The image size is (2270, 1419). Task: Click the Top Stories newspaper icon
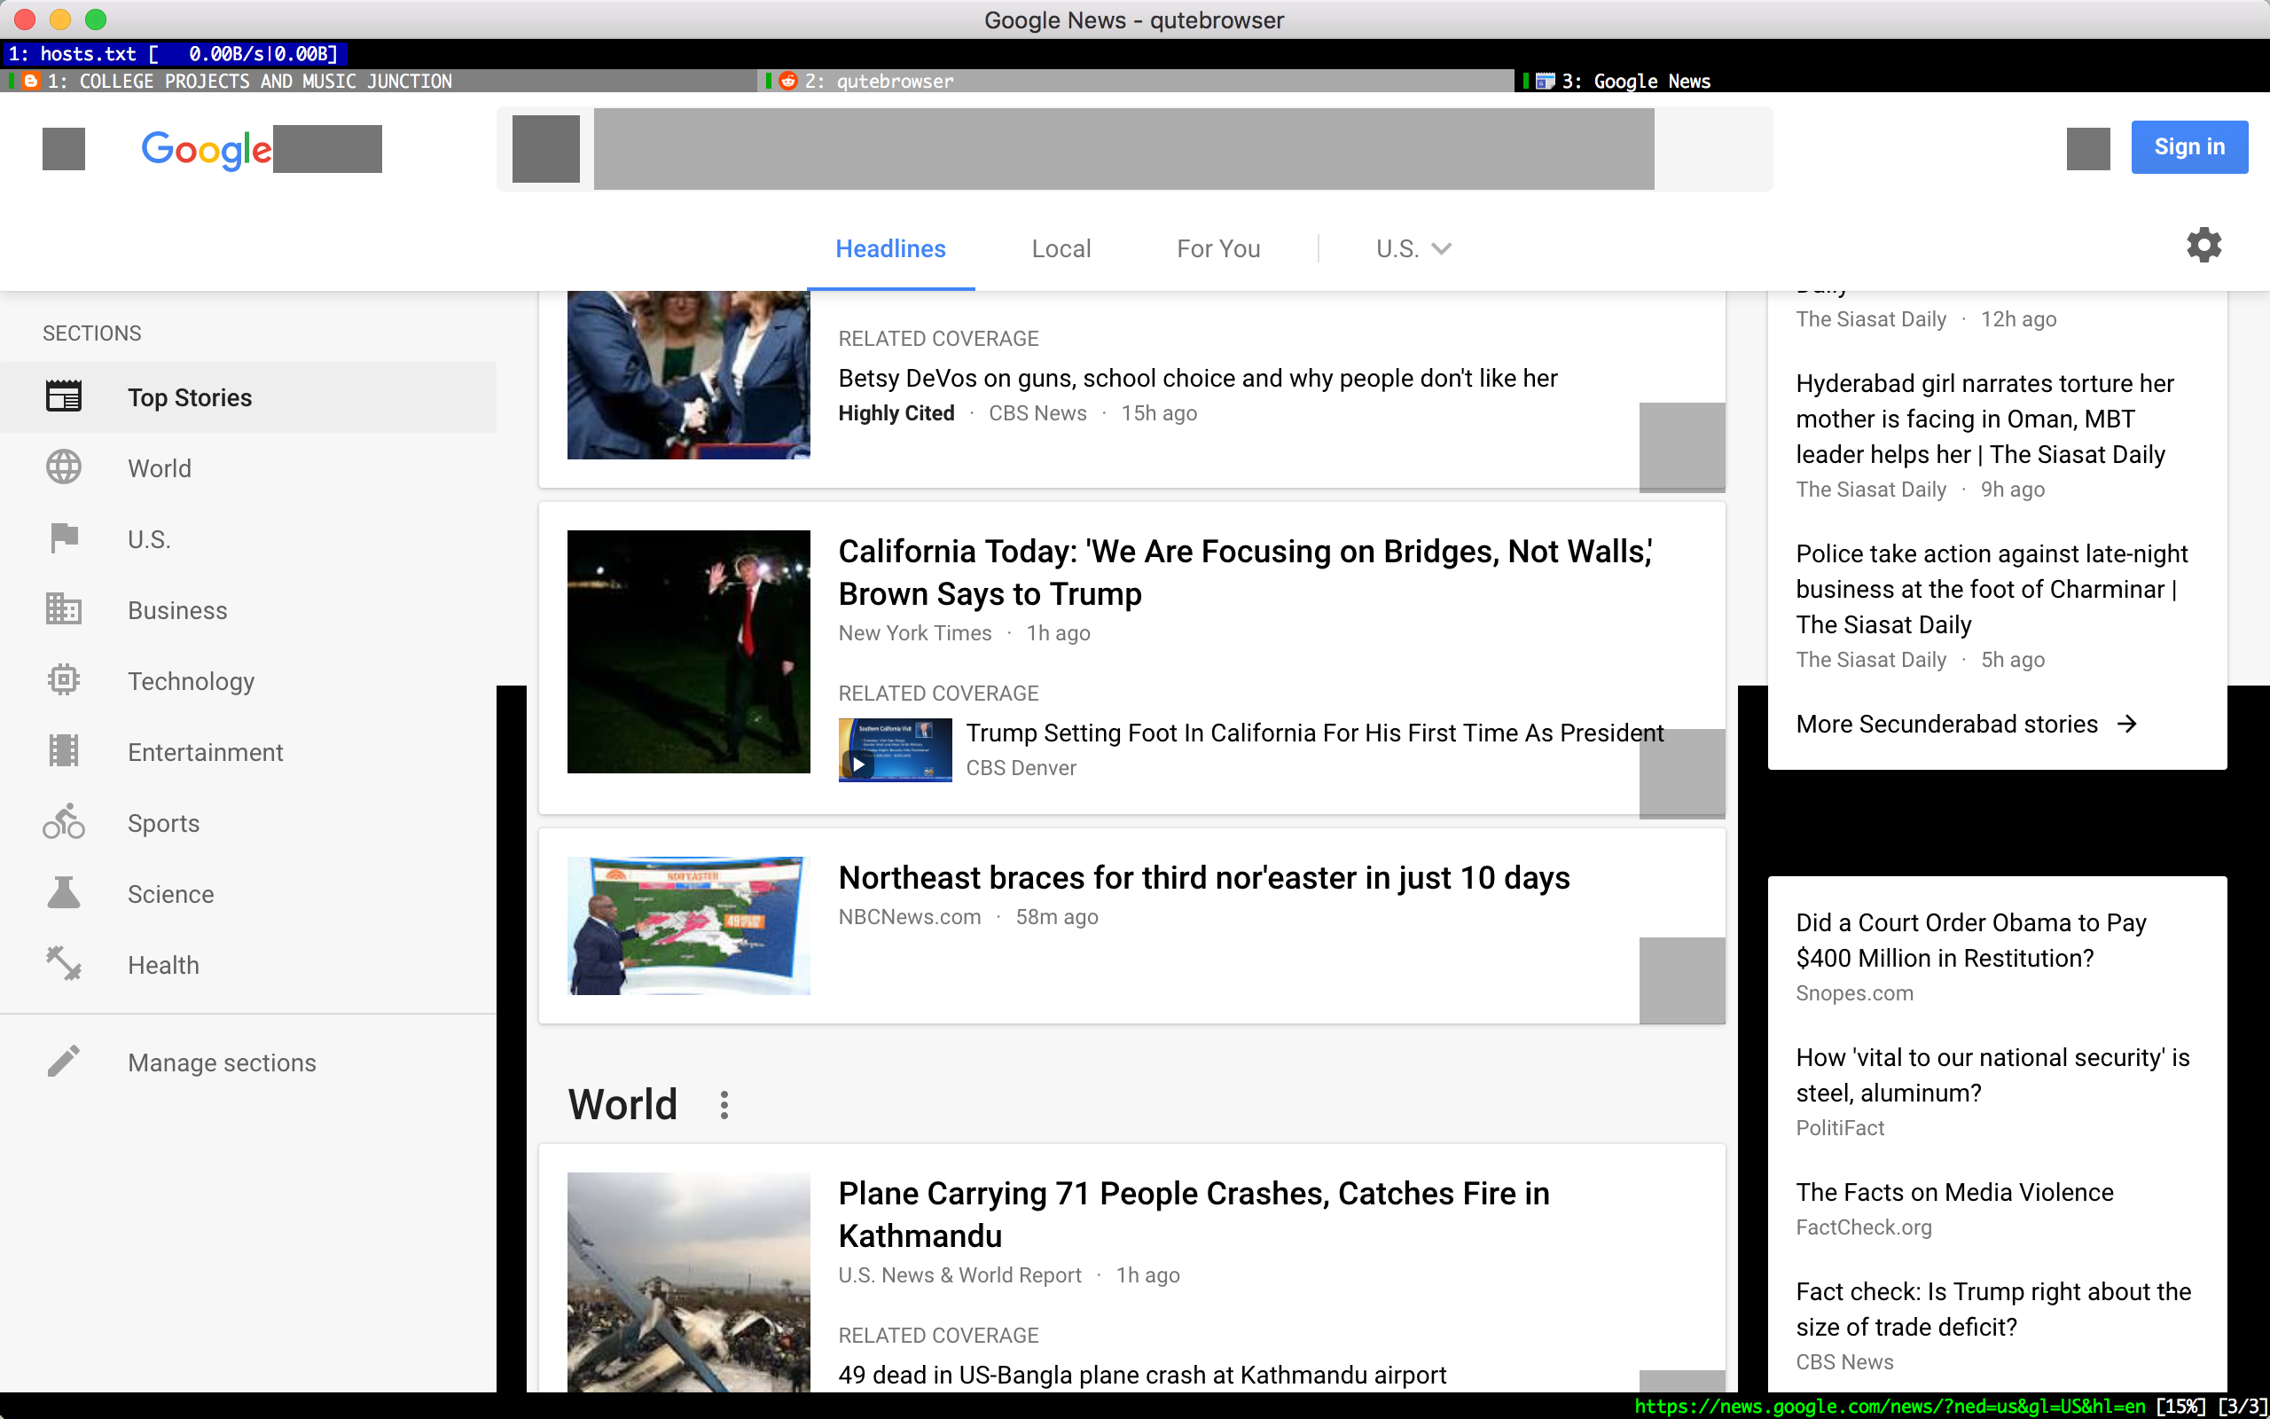[x=64, y=397]
